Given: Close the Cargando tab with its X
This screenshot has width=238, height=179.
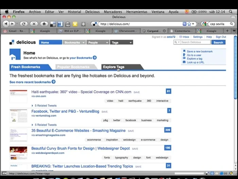Looking at the screenshot, I should (x=164, y=31).
